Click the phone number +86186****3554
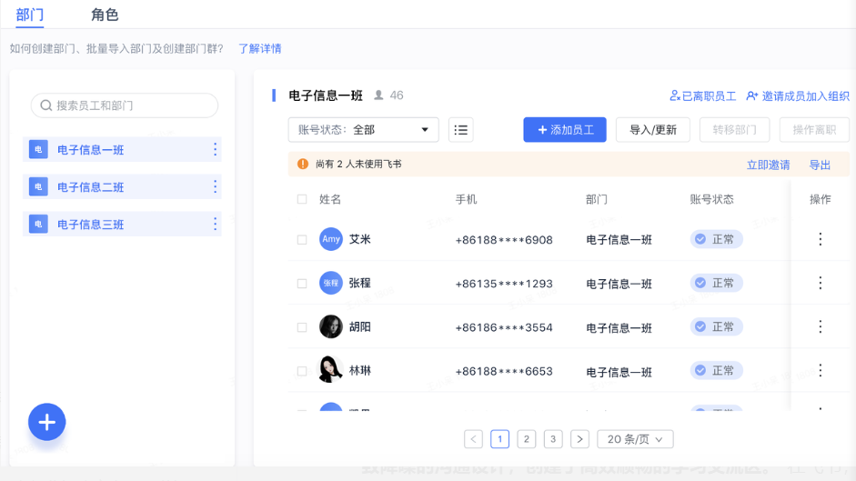 [504, 327]
